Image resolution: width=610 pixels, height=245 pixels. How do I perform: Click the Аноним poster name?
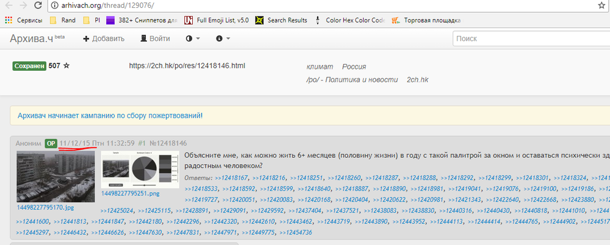(x=29, y=143)
